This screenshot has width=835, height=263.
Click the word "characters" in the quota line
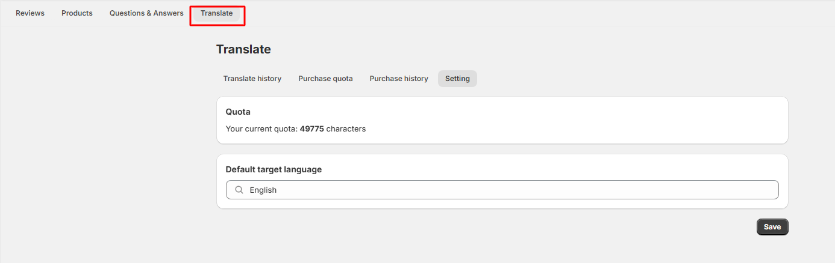tap(346, 128)
